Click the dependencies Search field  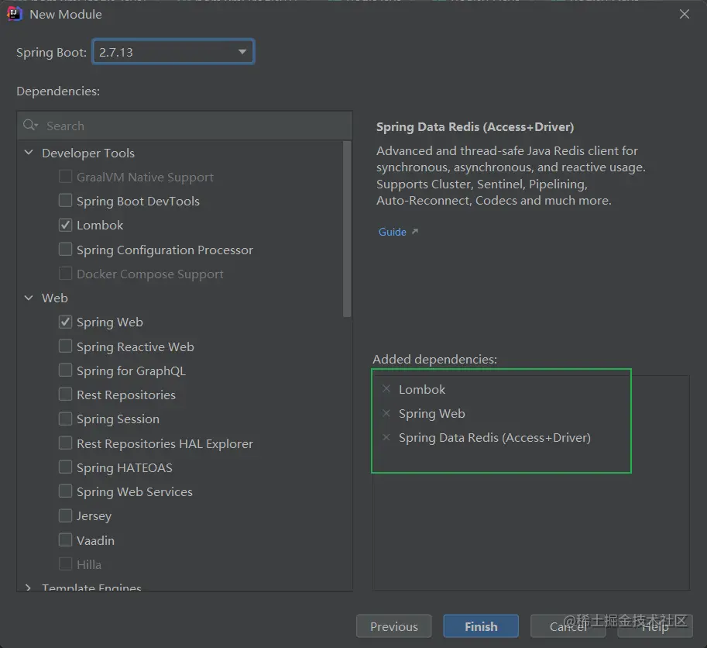coord(185,126)
